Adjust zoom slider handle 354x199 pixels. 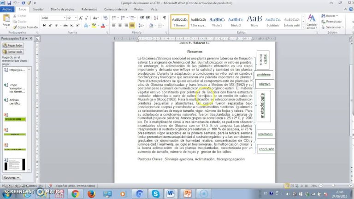(333, 186)
